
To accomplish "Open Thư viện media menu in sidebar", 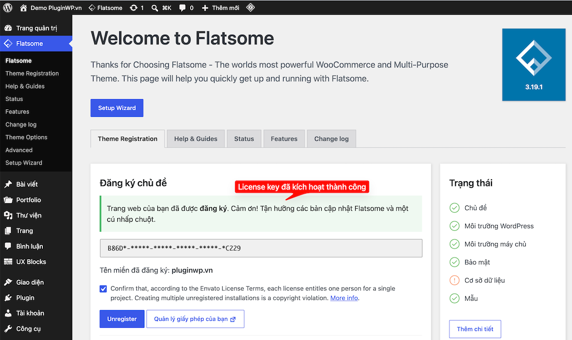I will point(36,215).
